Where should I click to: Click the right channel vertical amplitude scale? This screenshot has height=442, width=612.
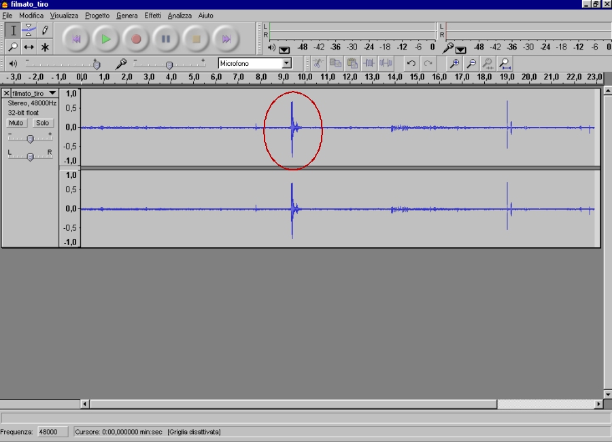[70, 208]
